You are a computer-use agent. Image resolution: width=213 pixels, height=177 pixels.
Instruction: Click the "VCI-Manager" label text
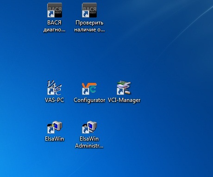[124, 100]
